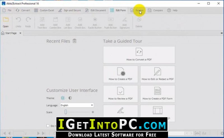Open the Help menu

click(x=172, y=10)
